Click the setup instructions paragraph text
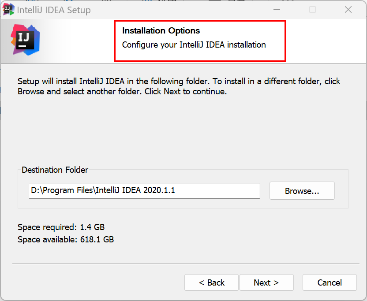 [x=179, y=86]
